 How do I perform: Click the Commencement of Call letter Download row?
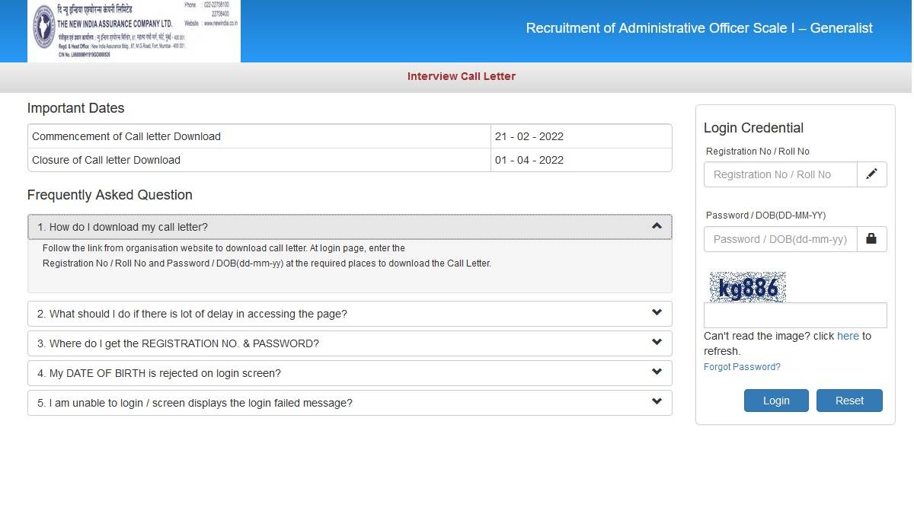pos(259,136)
